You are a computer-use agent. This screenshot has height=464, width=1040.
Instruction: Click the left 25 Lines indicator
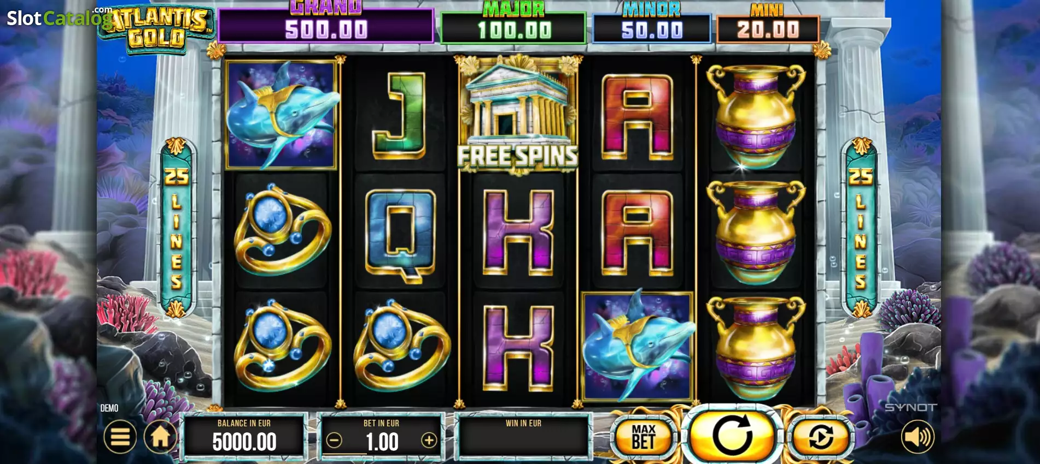pyautogui.click(x=176, y=228)
